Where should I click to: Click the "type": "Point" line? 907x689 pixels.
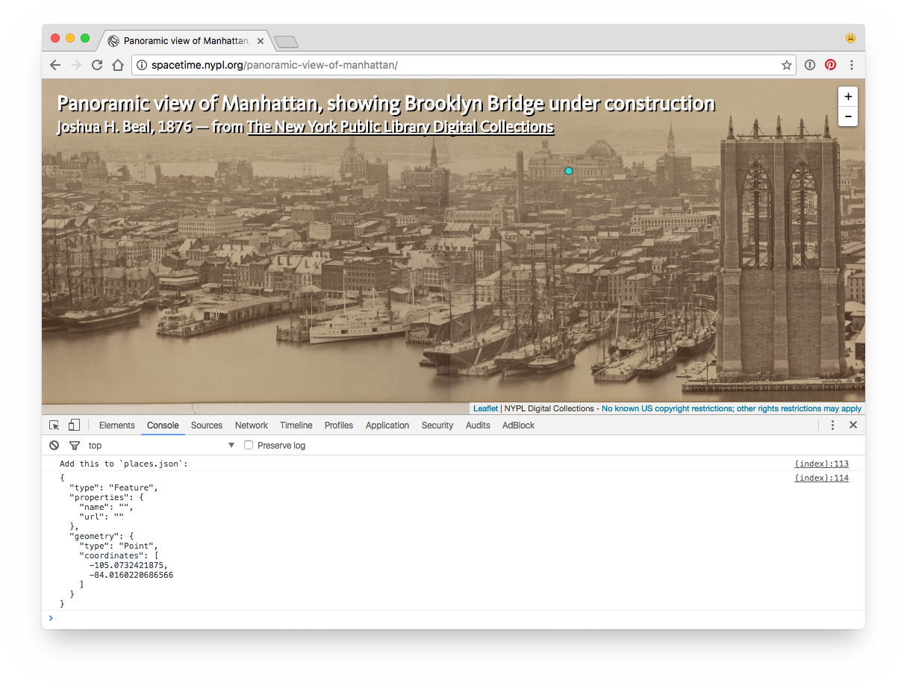[119, 546]
